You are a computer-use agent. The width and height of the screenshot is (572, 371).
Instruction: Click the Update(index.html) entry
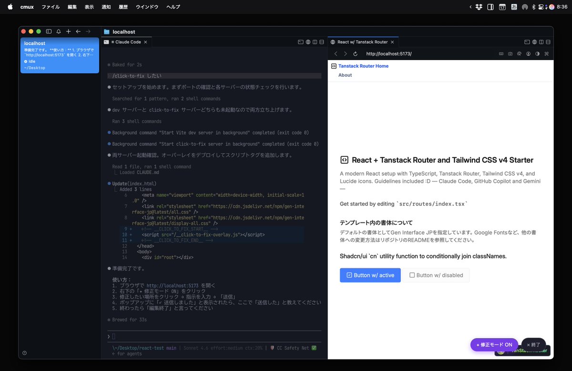click(x=134, y=183)
